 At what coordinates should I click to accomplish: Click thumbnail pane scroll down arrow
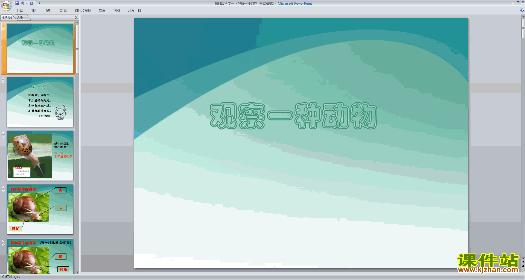pos(77,272)
